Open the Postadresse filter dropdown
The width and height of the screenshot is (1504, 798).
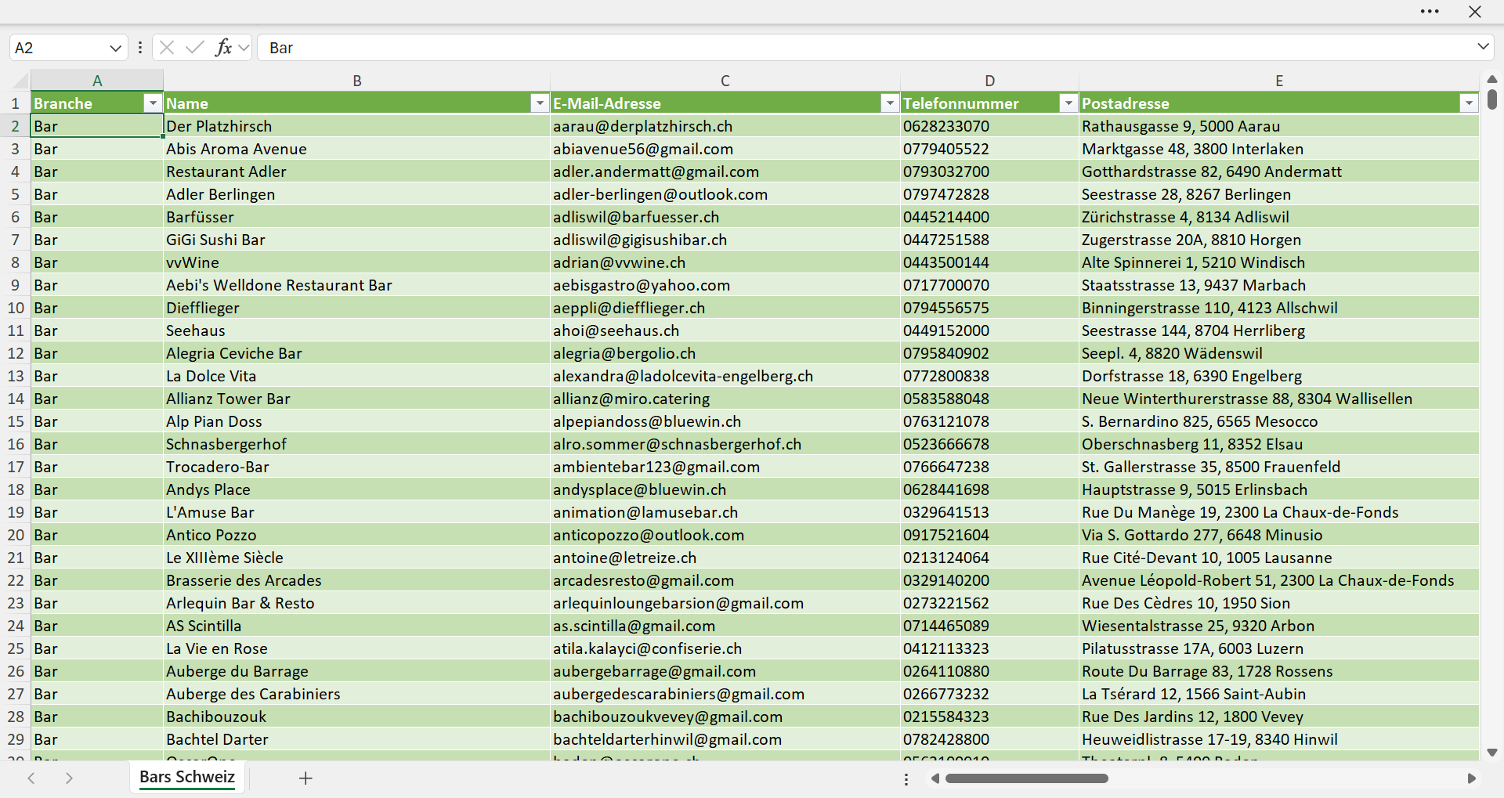1468,103
